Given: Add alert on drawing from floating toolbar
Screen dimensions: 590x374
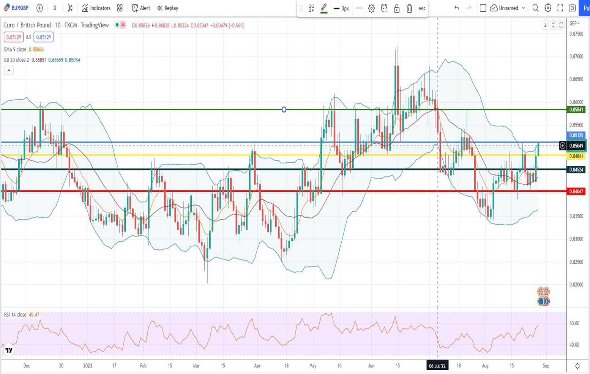Looking at the screenshot, I should [x=384, y=8].
